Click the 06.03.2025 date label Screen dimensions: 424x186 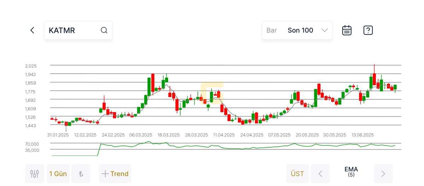coord(141,135)
